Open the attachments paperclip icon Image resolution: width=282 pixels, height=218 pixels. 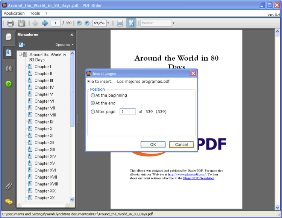(x=9, y=186)
